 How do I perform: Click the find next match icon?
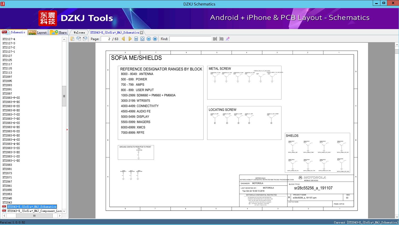221,39
